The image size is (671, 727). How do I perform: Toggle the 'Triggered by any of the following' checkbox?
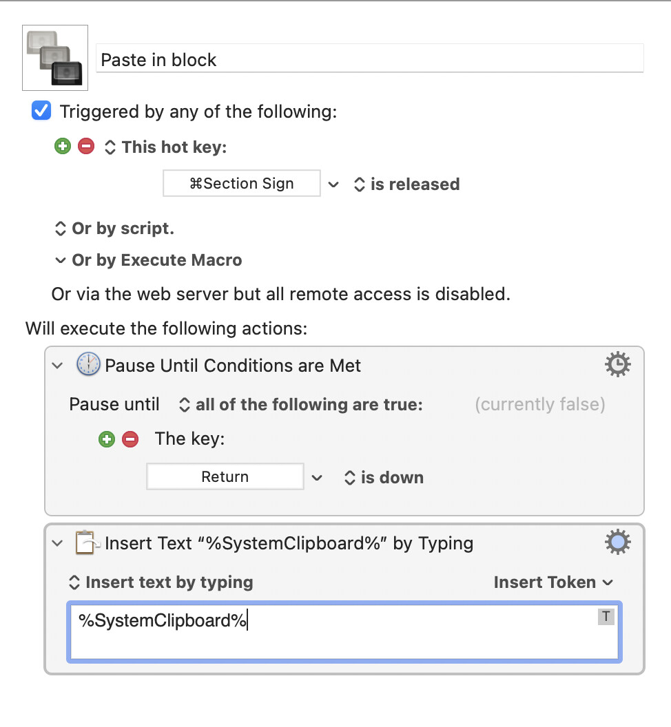coord(42,111)
